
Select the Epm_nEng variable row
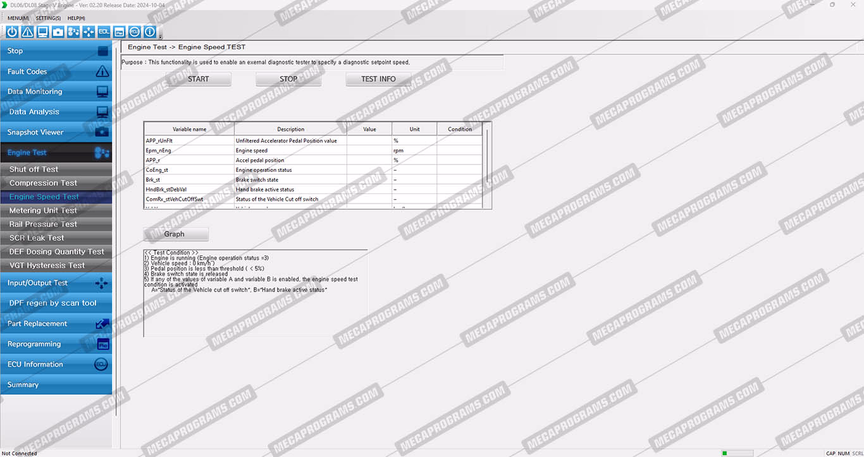(313, 150)
